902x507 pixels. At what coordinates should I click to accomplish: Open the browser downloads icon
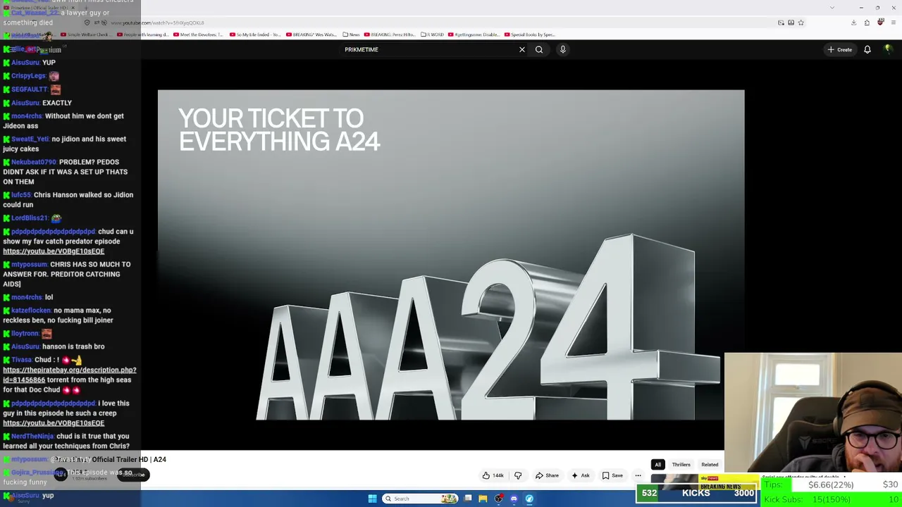tap(853, 23)
